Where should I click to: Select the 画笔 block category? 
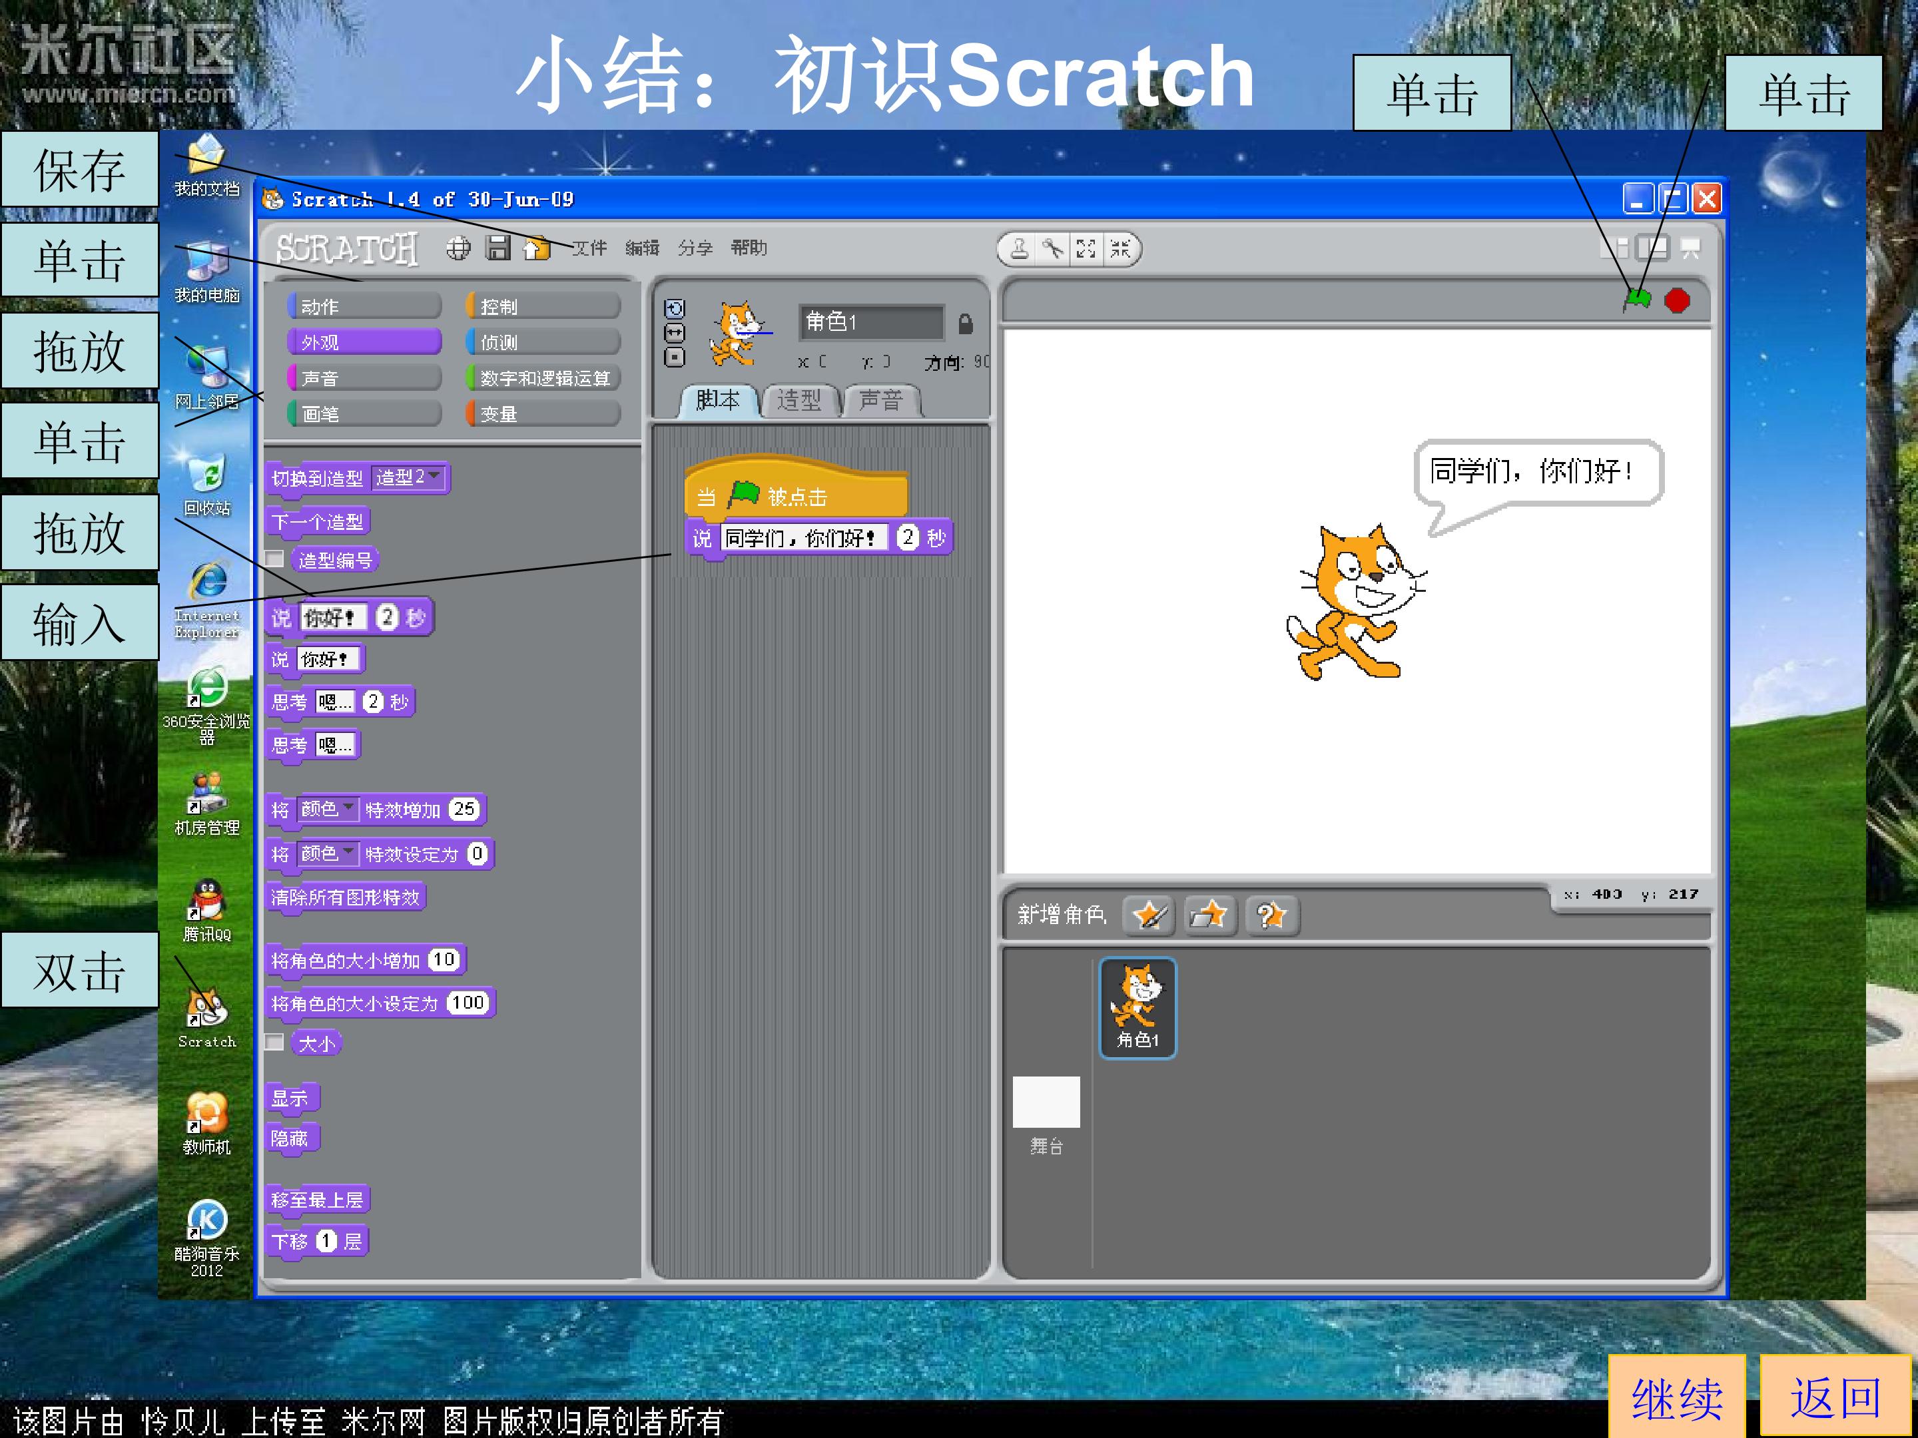click(x=364, y=413)
